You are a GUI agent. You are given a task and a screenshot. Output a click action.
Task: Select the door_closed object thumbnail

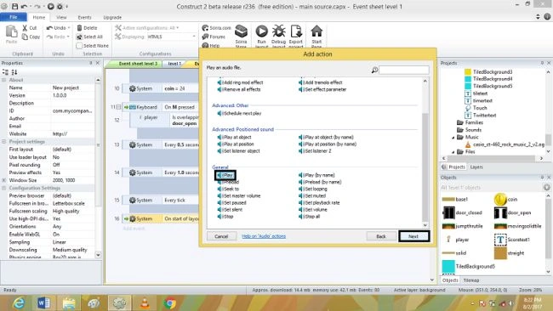pos(448,212)
